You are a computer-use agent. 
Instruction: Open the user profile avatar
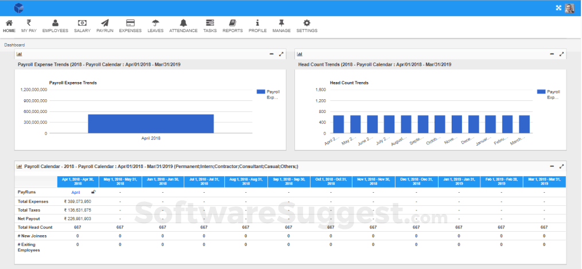click(569, 8)
